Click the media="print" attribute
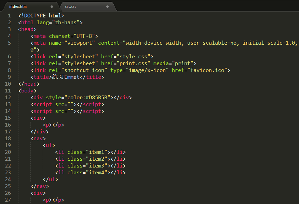This screenshot has height=204, width=299. tap(173, 63)
